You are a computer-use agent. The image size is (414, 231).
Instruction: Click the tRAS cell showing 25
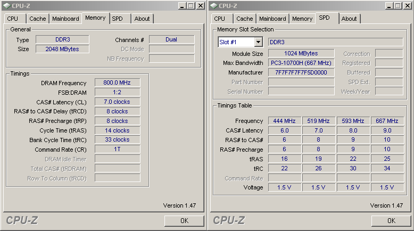pyautogui.click(x=387, y=159)
